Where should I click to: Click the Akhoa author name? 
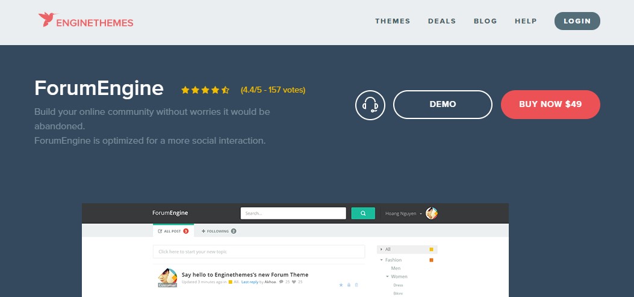point(270,282)
